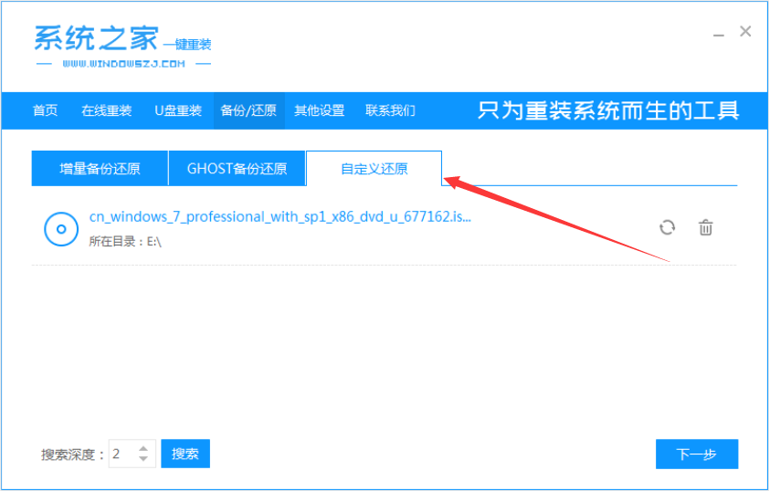770x491 pixels.
Task: Click the refresh icon for the ISO entry
Action: pyautogui.click(x=668, y=227)
